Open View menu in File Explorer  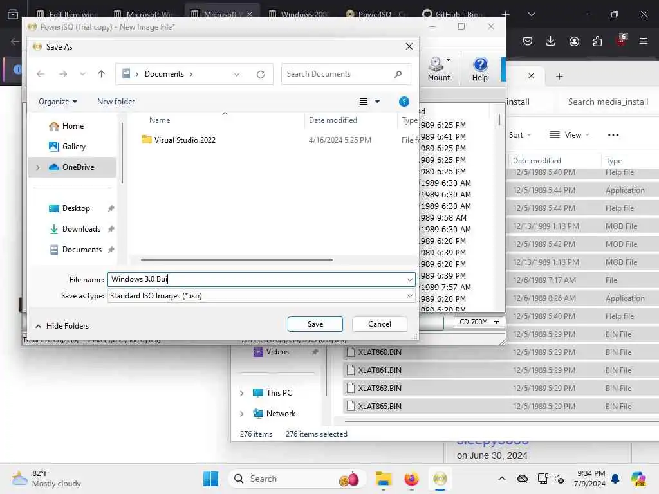pos(570,135)
